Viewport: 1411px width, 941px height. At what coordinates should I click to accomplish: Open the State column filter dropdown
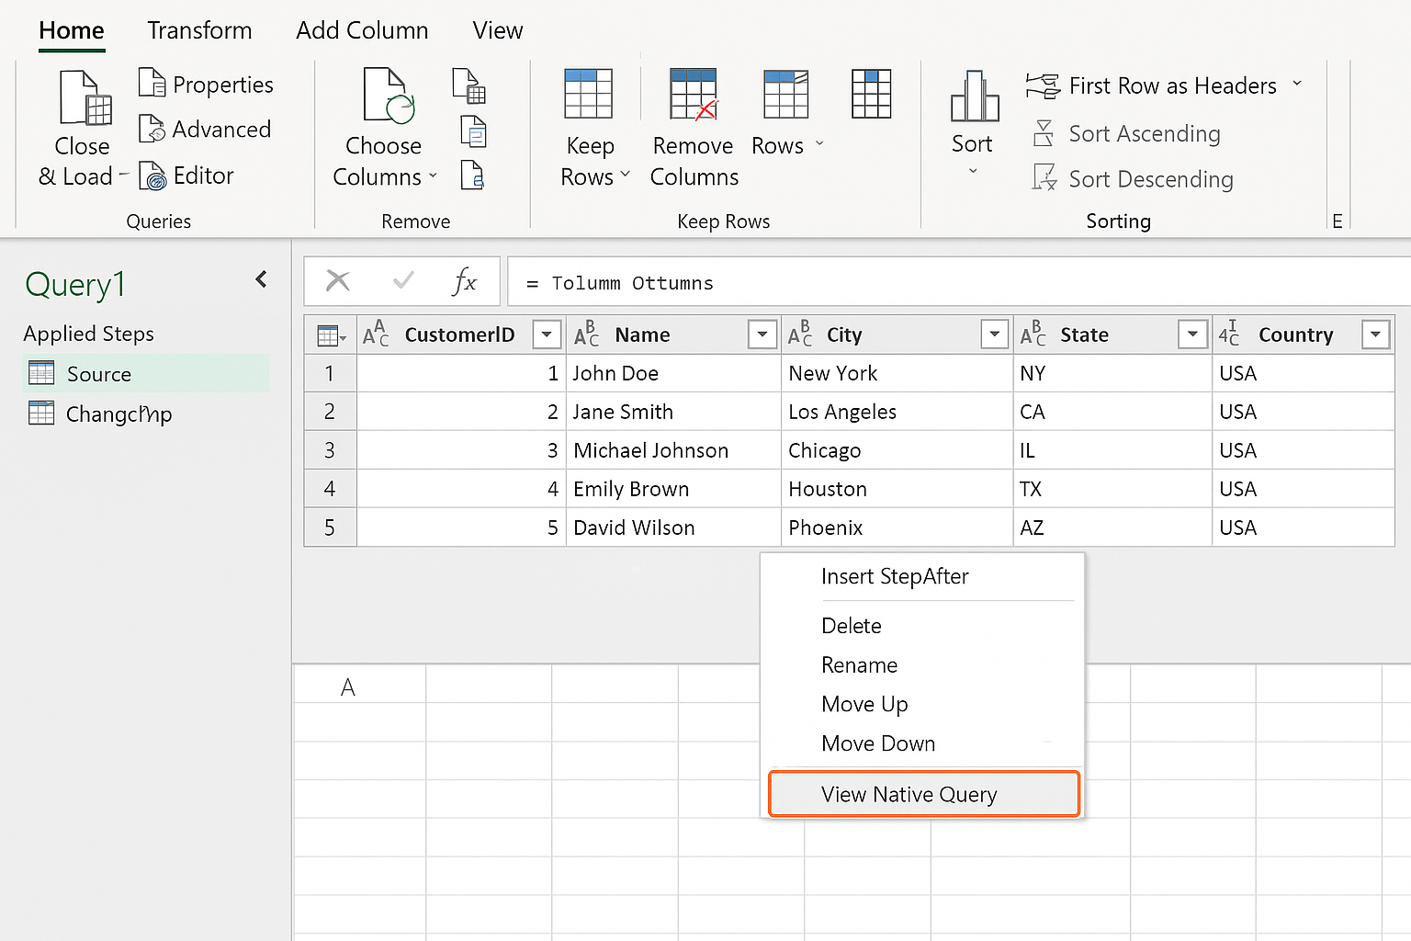pyautogui.click(x=1192, y=334)
